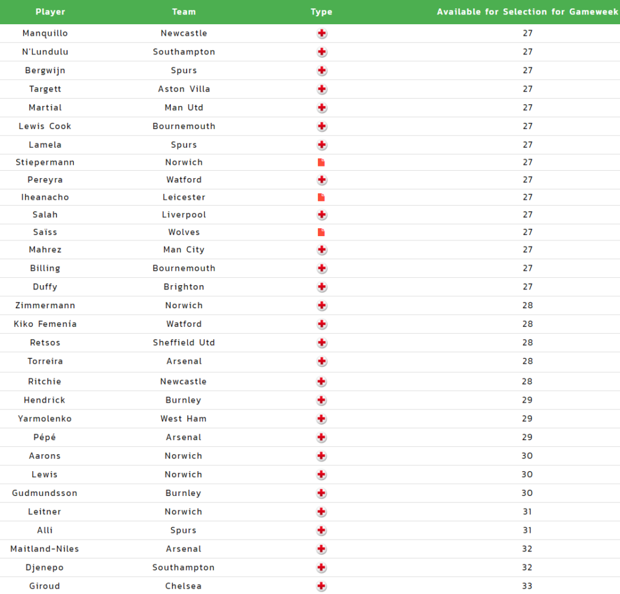Click the injury icon for Alli
Image resolution: width=620 pixels, height=594 pixels.
pyautogui.click(x=322, y=530)
